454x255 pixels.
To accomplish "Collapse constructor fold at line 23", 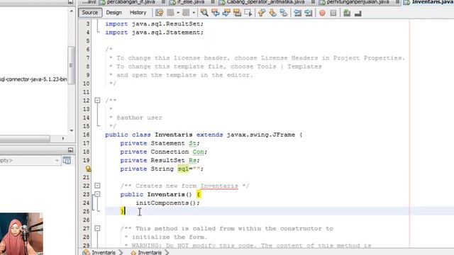I will [97, 194].
